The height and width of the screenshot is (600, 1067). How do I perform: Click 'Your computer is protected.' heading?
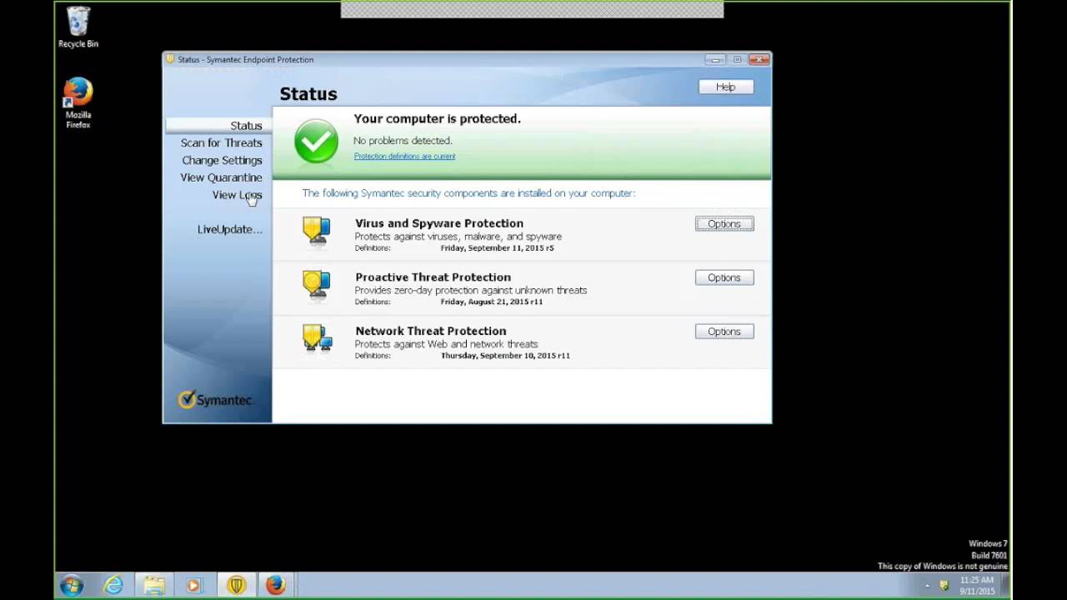(x=437, y=118)
